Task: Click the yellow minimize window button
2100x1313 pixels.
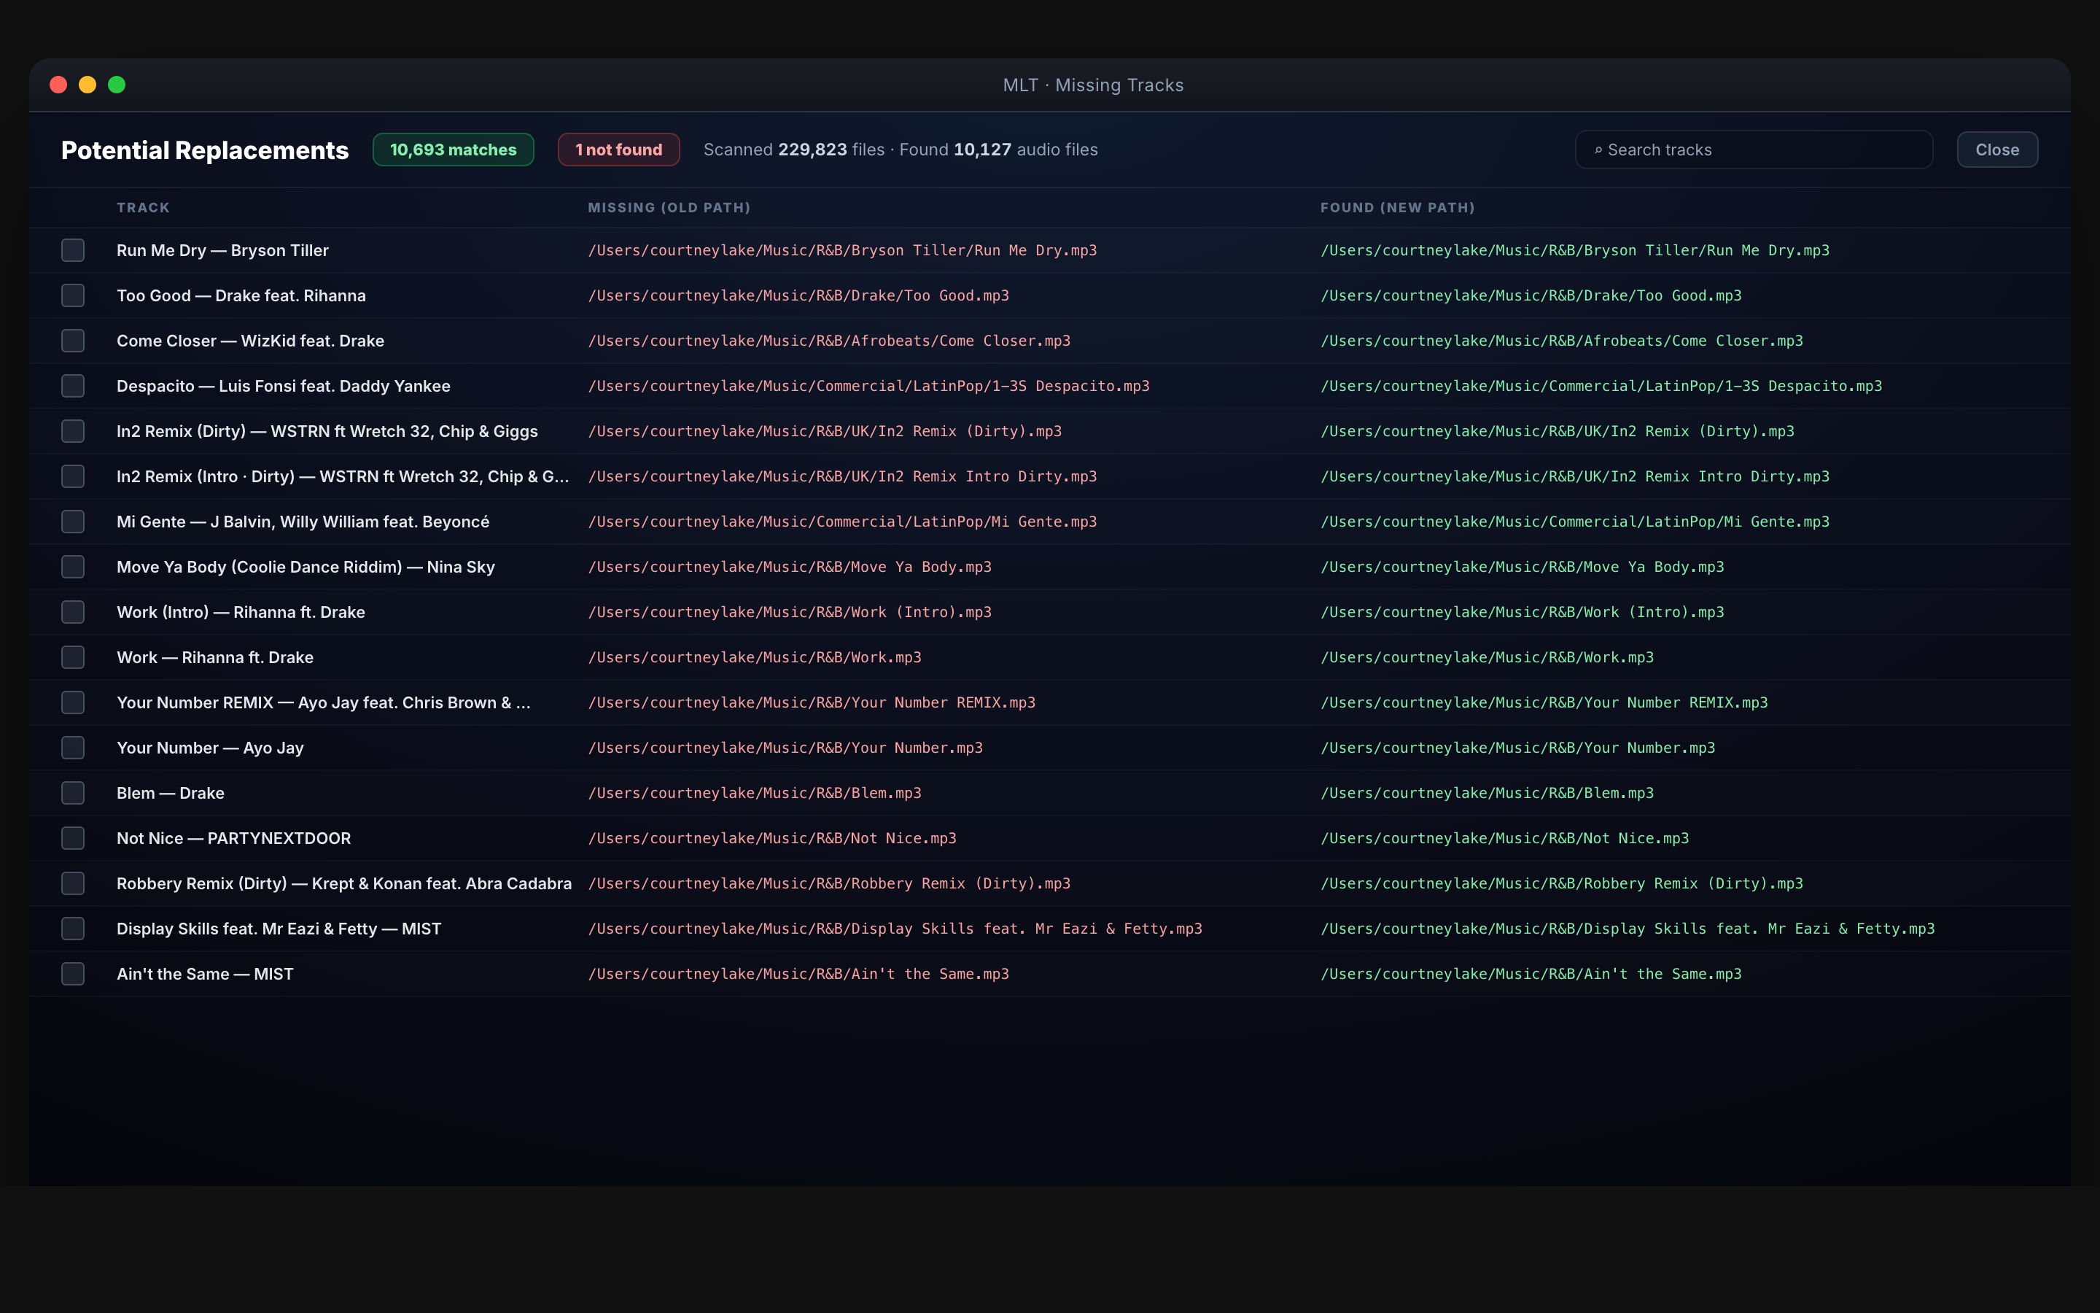Action: click(87, 84)
